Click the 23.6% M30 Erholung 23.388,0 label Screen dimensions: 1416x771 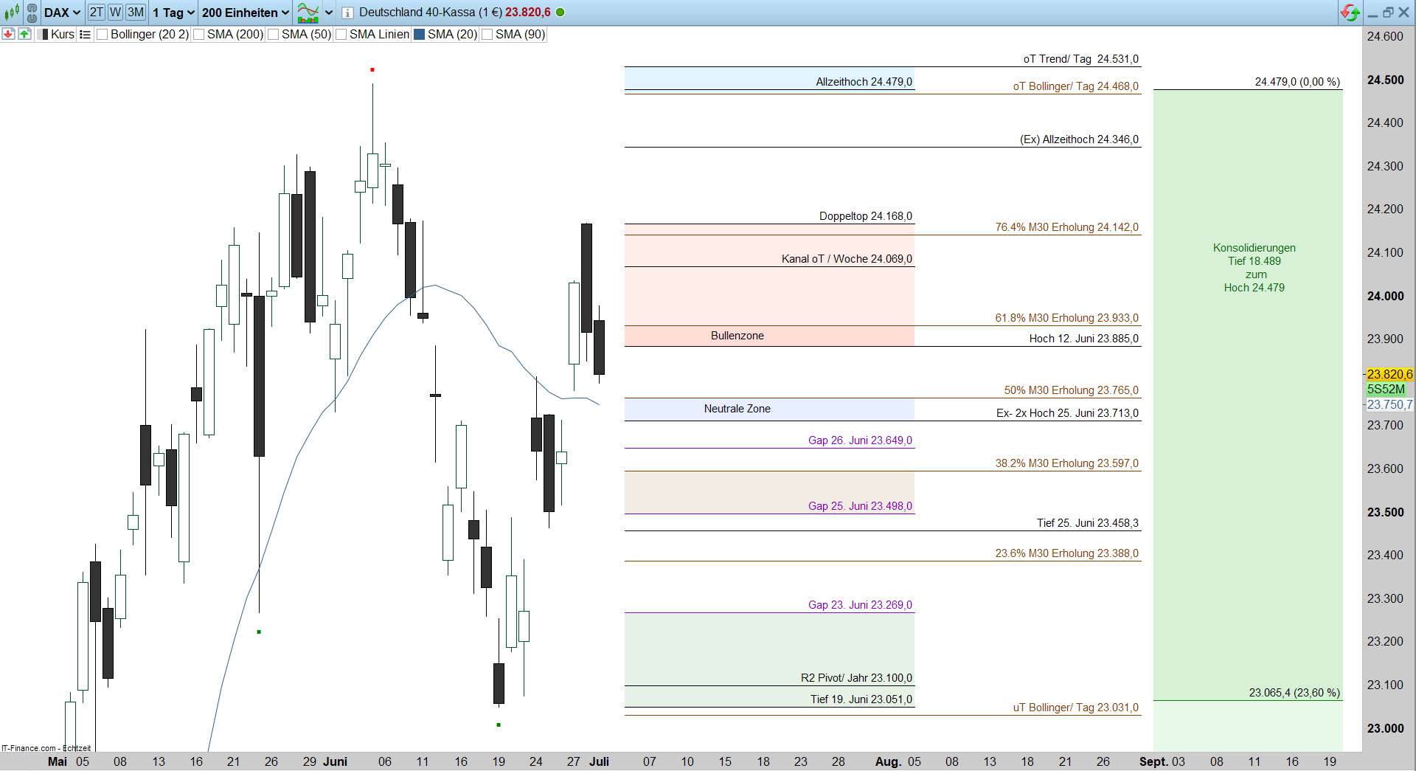[1066, 553]
